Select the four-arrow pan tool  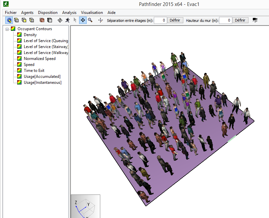pyautogui.click(x=83, y=20)
